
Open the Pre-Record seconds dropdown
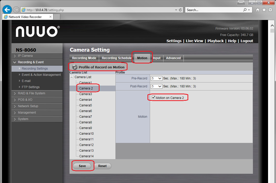point(156,78)
